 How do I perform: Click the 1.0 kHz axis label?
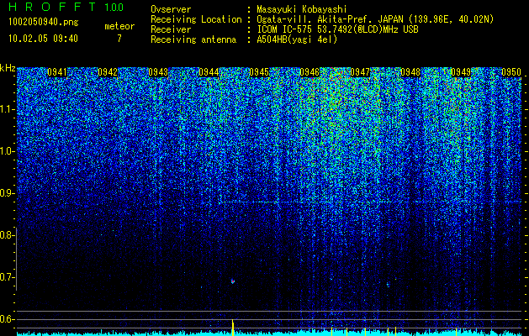(6, 152)
